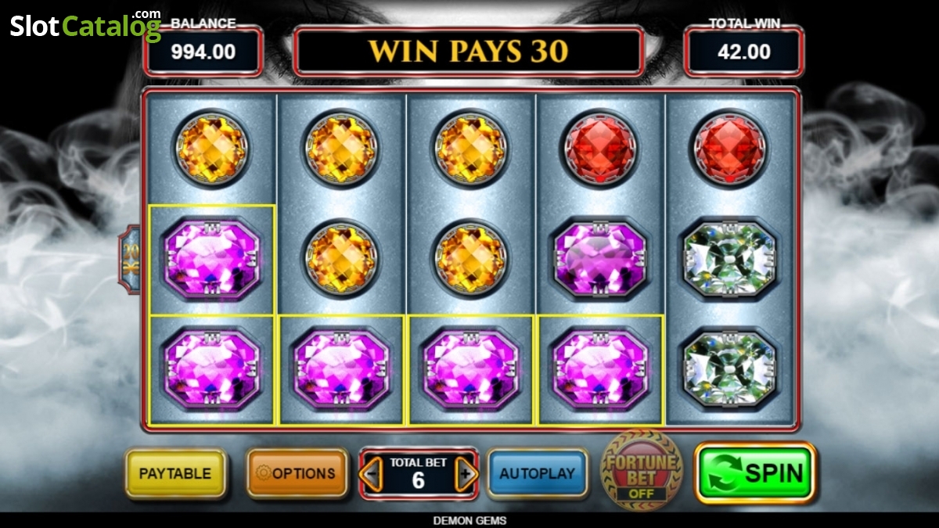Click bottom purple gem on third reel
This screenshot has height=528, width=939.
tap(470, 368)
